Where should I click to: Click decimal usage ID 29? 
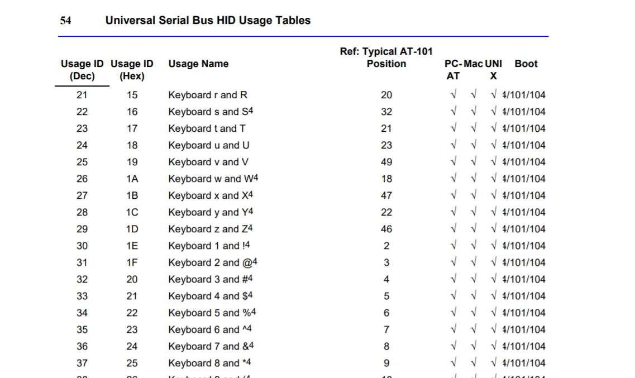(x=82, y=229)
